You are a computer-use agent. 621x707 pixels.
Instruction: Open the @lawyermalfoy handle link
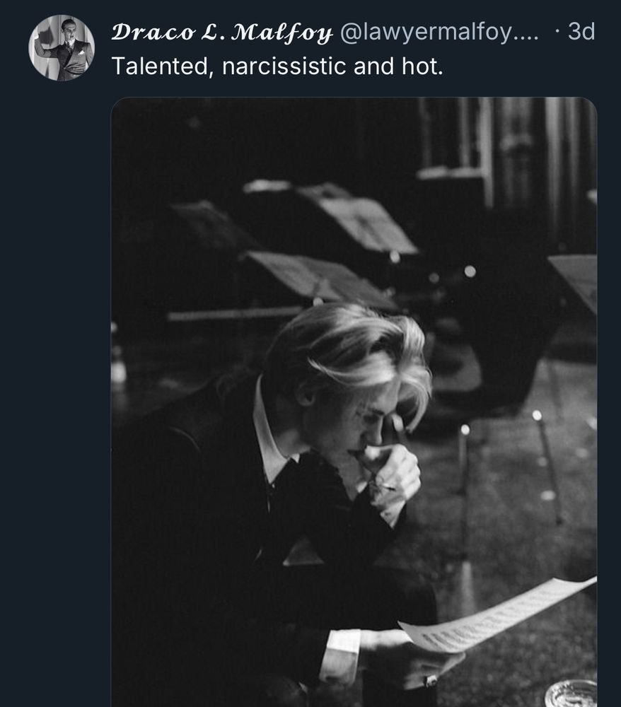tap(439, 32)
